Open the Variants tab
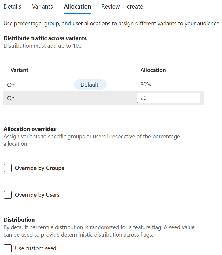This screenshot has height=255, width=222. [x=42, y=6]
